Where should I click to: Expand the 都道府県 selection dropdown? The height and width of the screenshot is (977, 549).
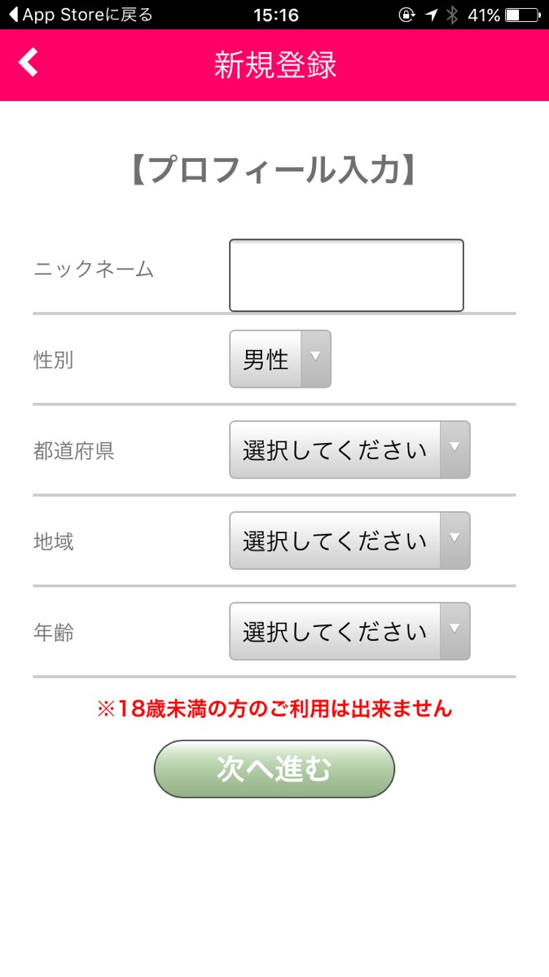pyautogui.click(x=349, y=449)
